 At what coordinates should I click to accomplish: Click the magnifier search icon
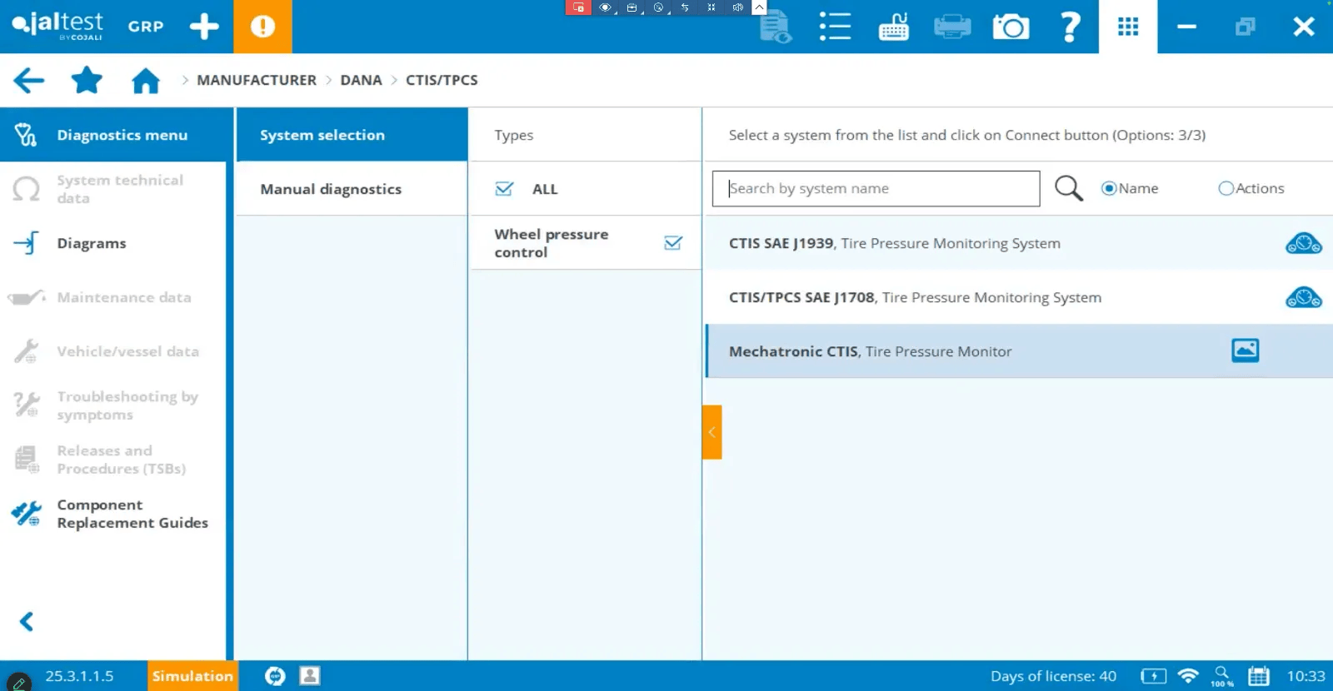pyautogui.click(x=1069, y=188)
